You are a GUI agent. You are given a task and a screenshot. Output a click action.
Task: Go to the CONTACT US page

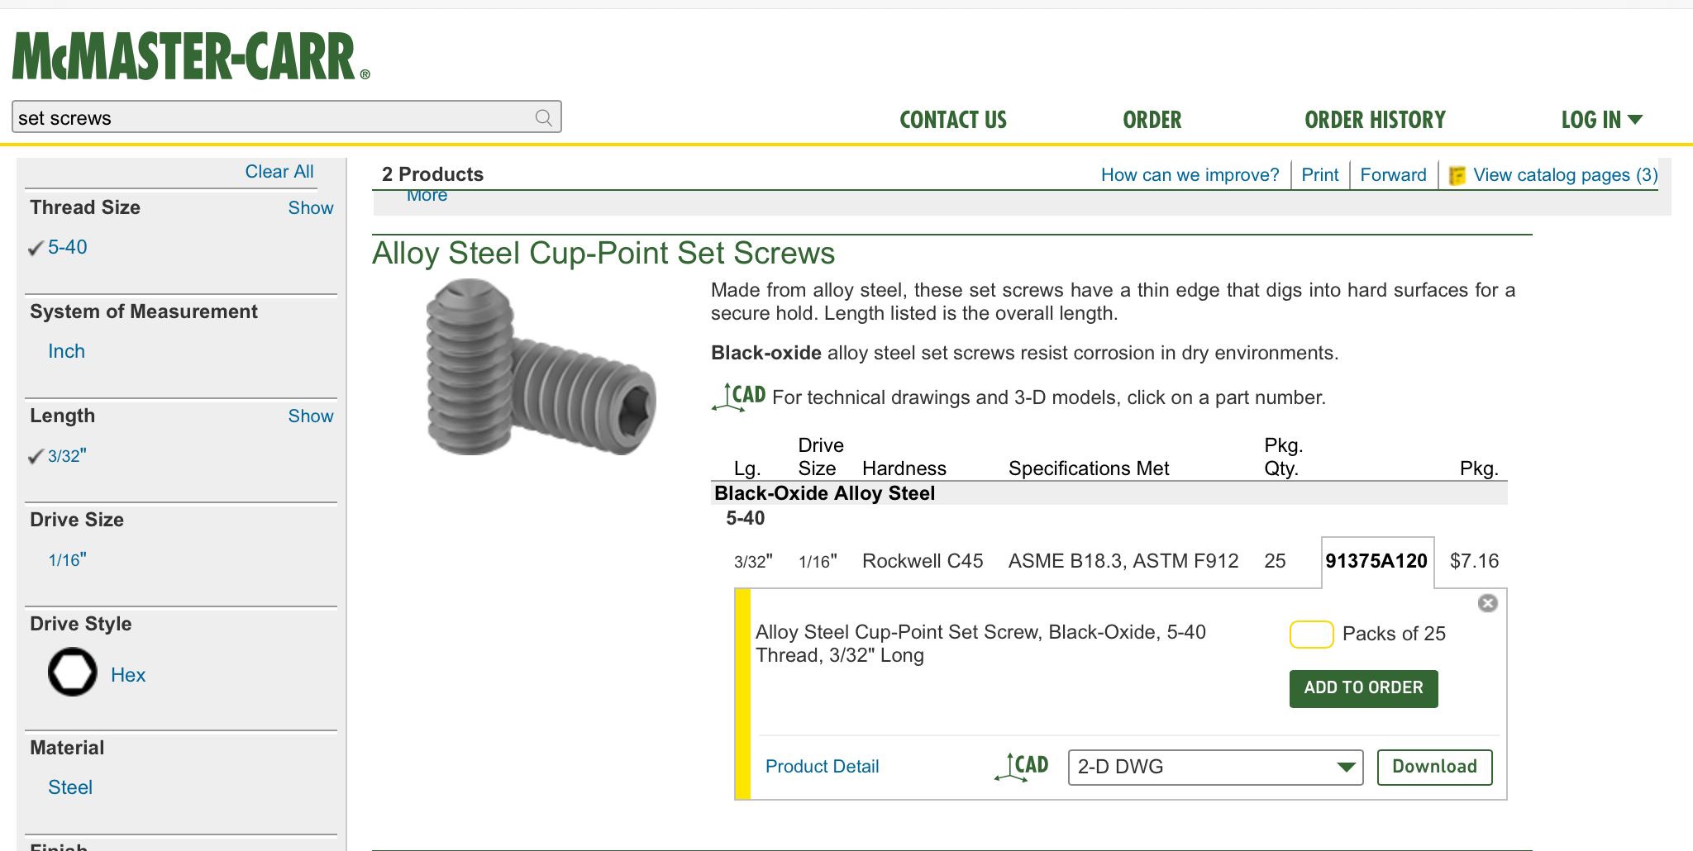(953, 120)
